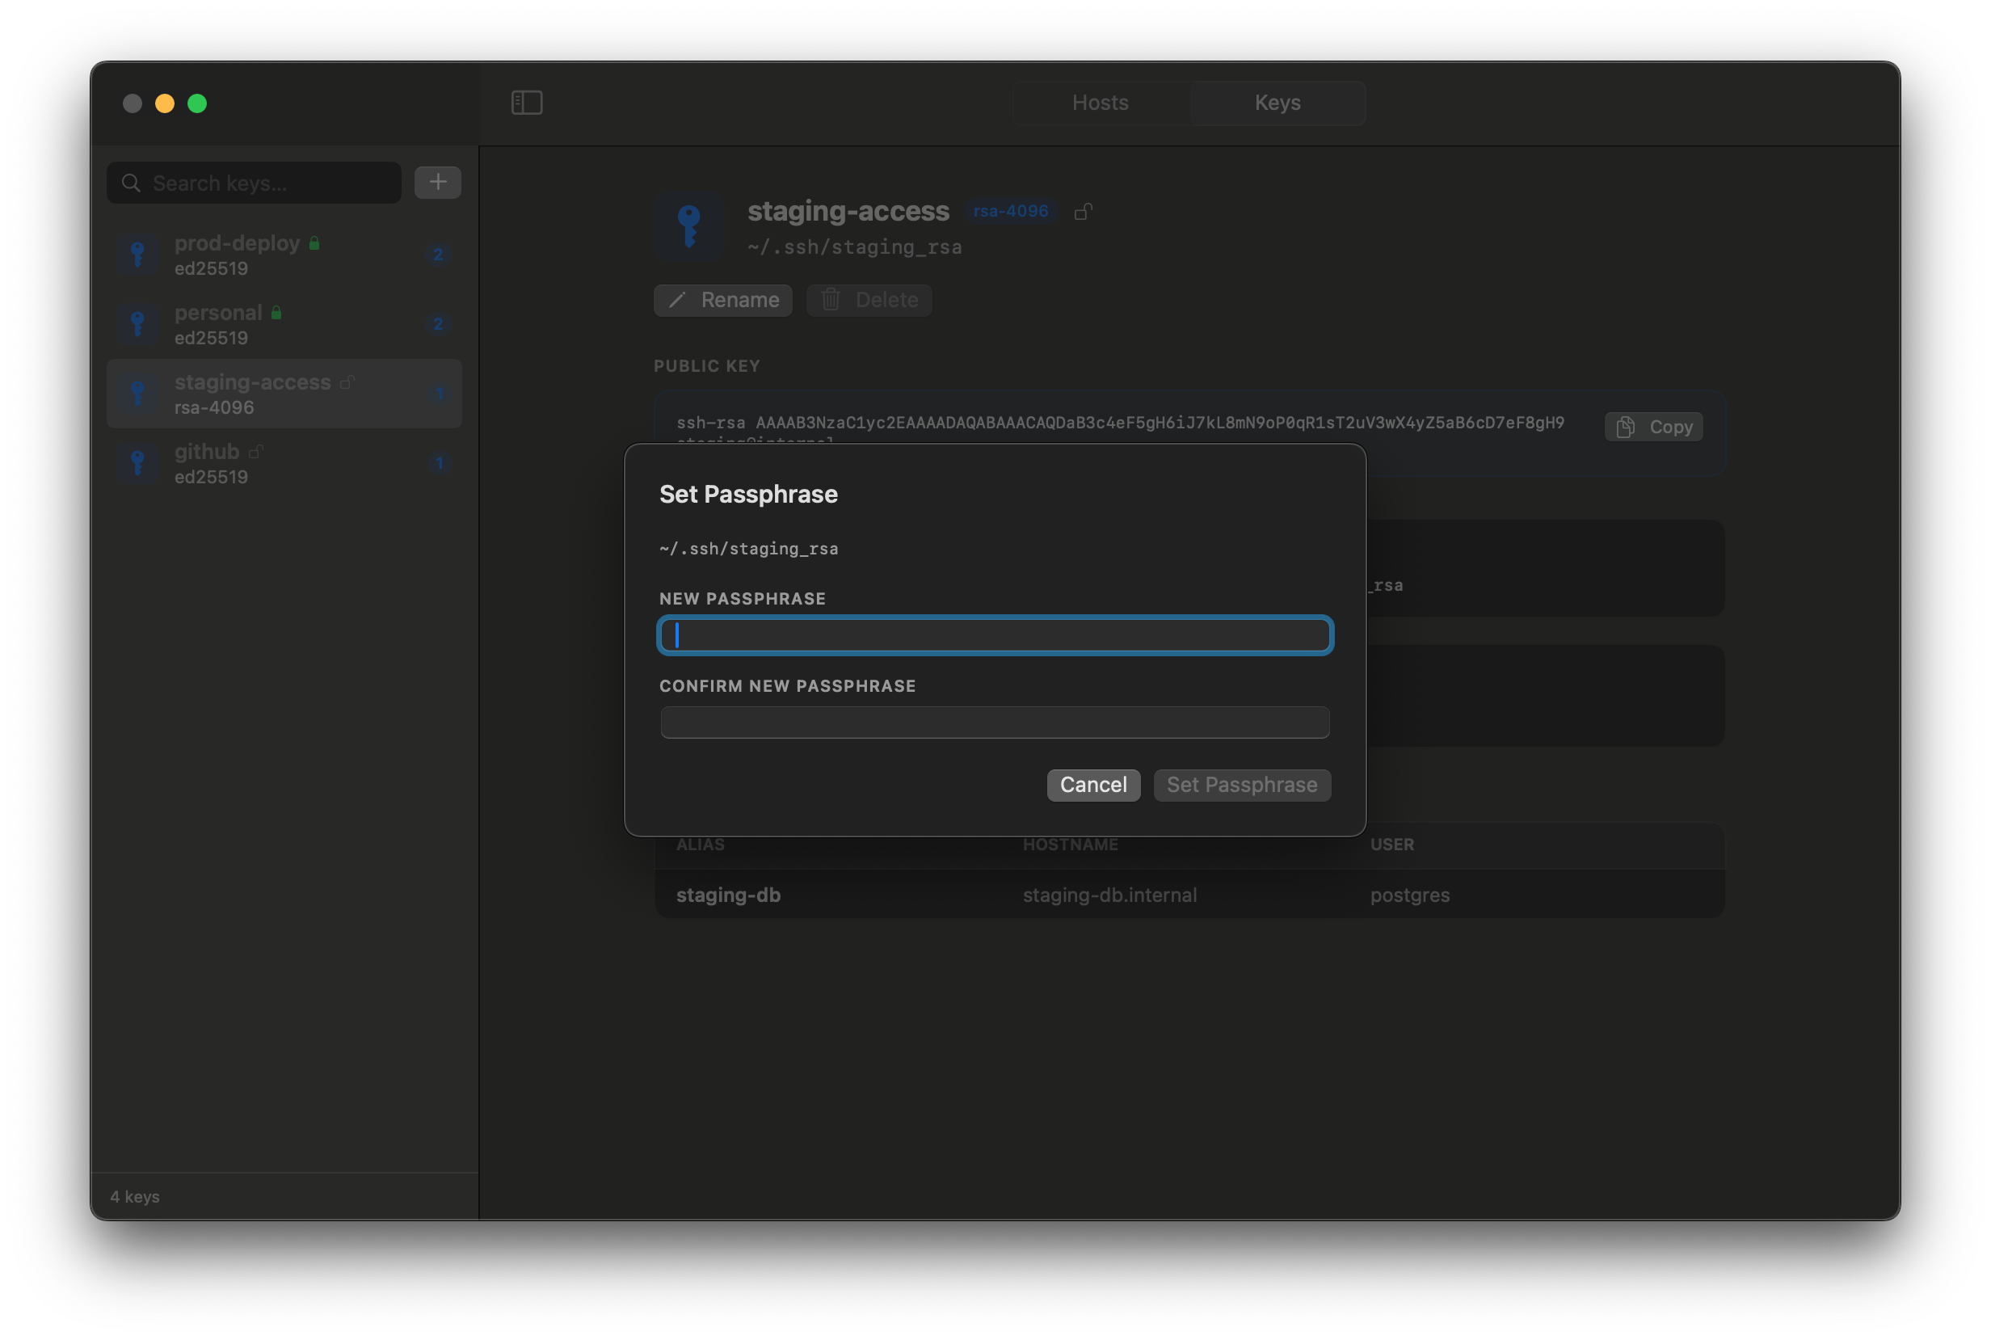Switch to the Keys tab
The image size is (1991, 1340).
(1278, 103)
